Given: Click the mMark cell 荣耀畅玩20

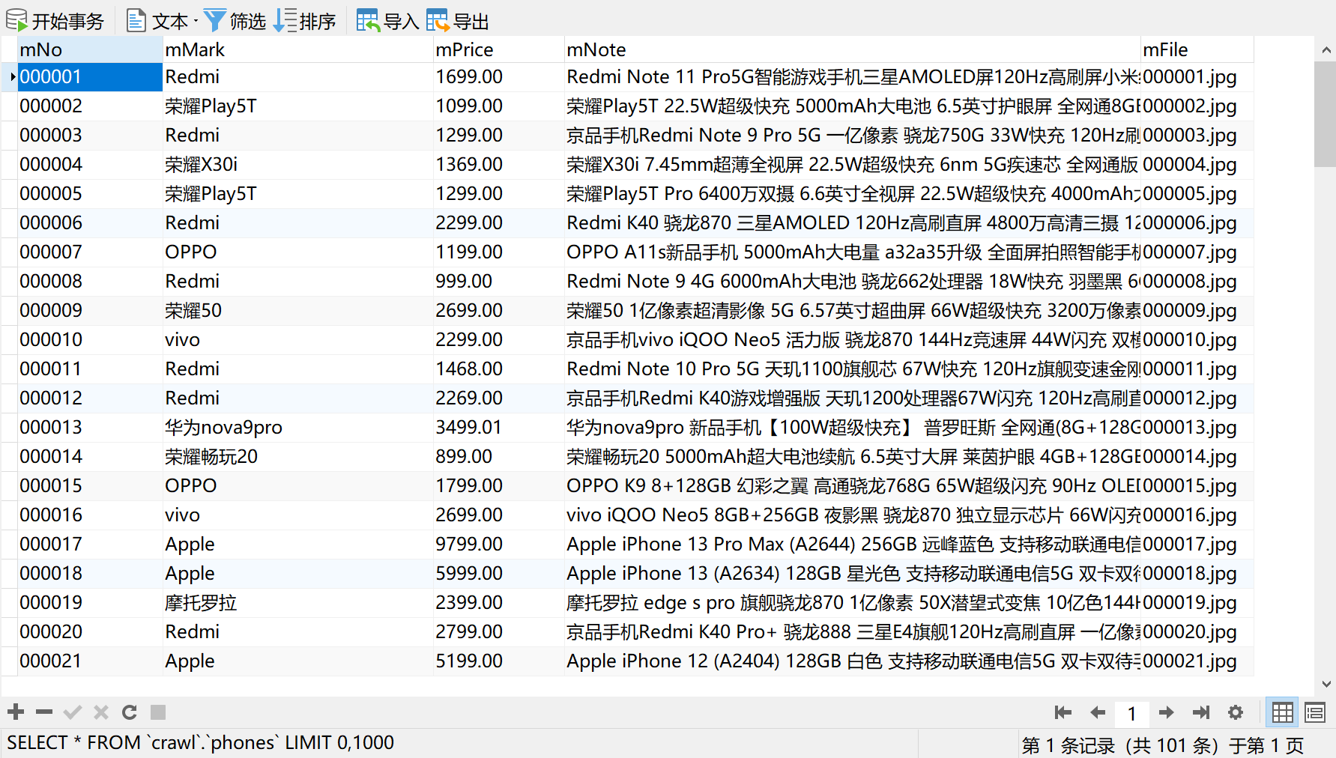Looking at the screenshot, I should click(297, 457).
